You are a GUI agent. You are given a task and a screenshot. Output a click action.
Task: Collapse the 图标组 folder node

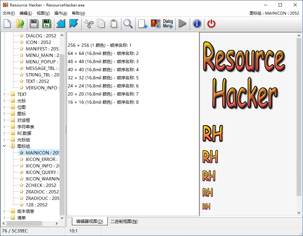(4, 146)
